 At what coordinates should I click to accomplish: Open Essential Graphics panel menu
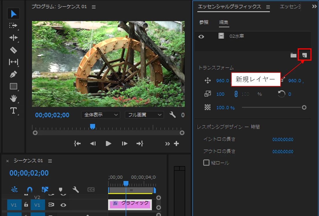[x=268, y=7]
